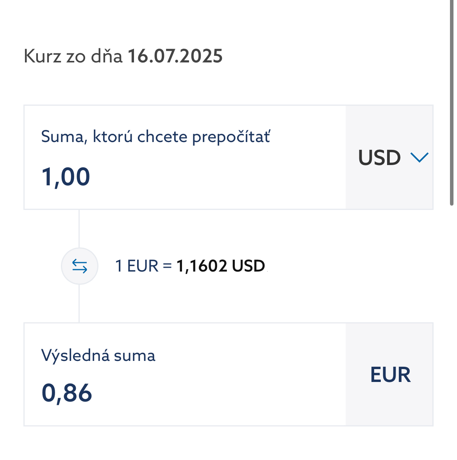
Task: Click the USD currency code label
Action: (x=379, y=158)
